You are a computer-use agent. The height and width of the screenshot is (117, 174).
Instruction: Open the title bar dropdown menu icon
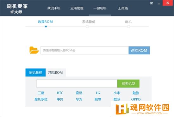[x=152, y=3]
